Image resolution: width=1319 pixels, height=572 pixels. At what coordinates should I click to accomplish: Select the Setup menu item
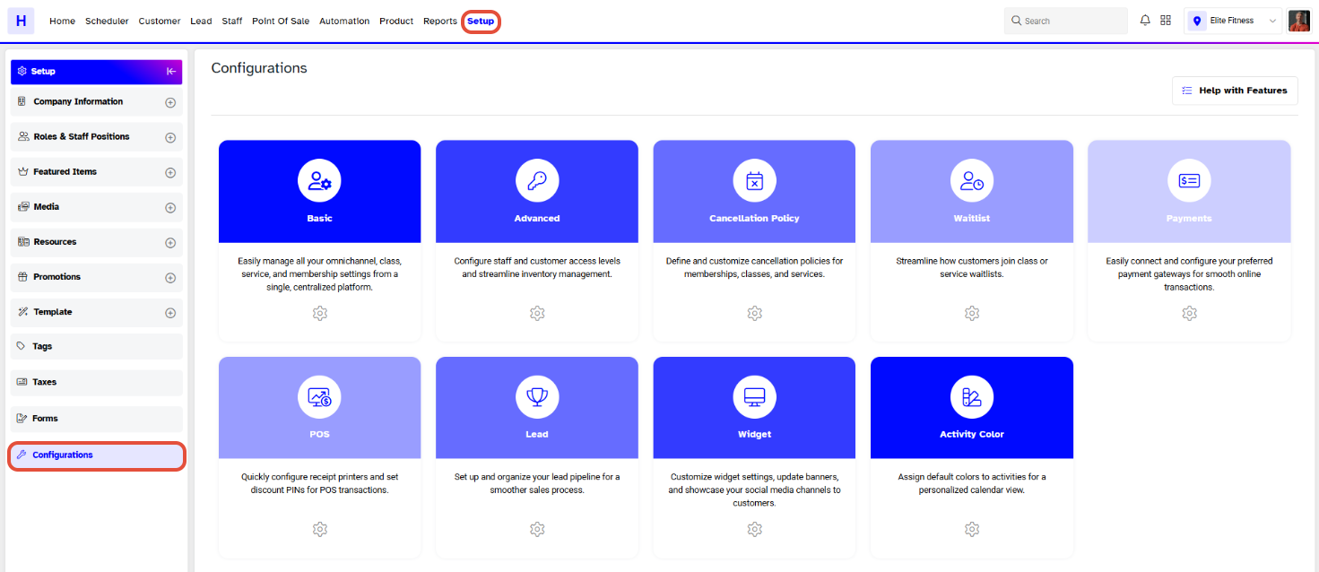click(x=481, y=22)
